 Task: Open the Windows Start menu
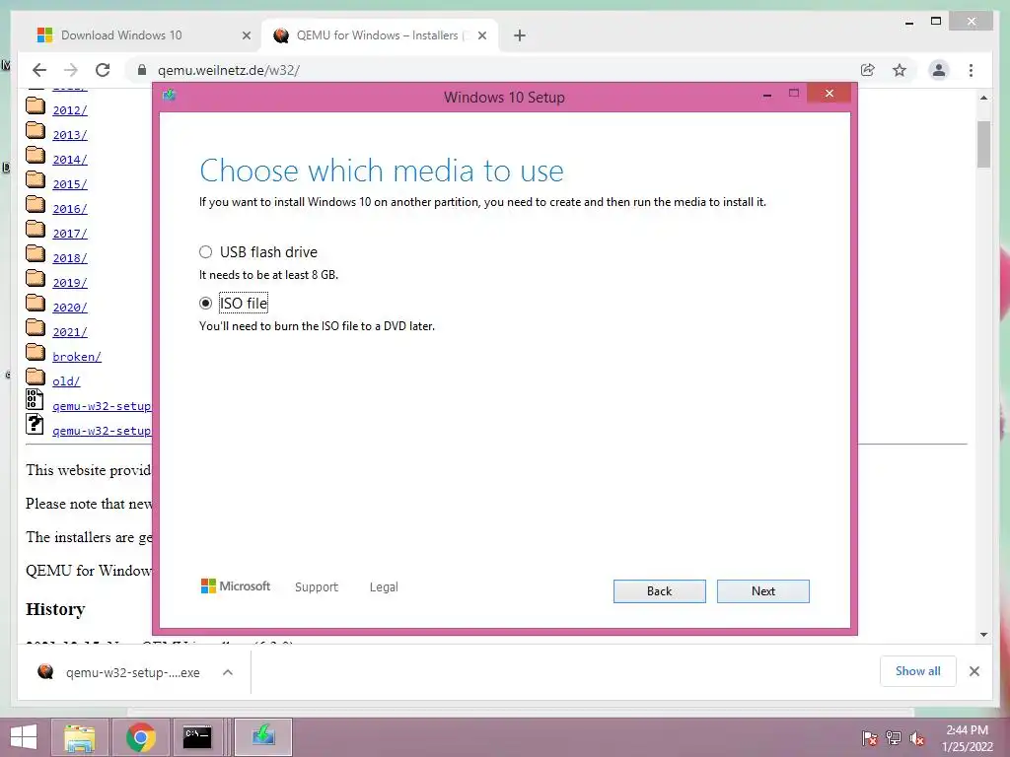pyautogui.click(x=24, y=737)
